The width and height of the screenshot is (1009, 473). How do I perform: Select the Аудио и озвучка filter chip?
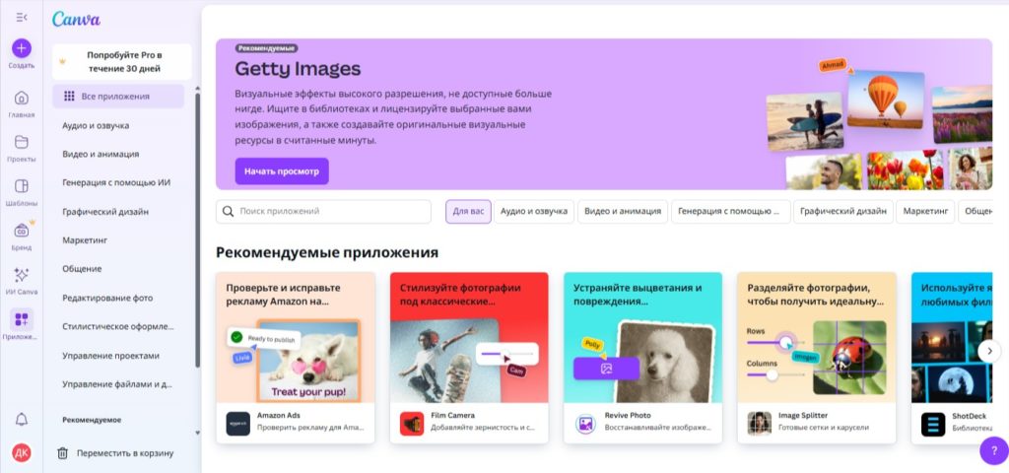click(x=534, y=211)
